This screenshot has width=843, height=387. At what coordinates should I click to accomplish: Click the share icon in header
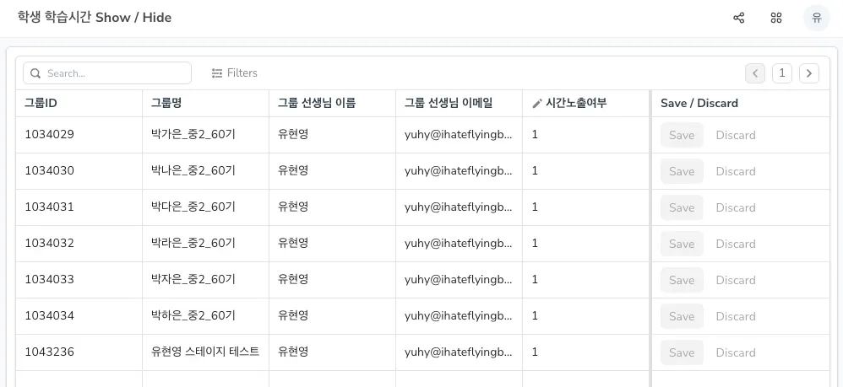tap(739, 18)
